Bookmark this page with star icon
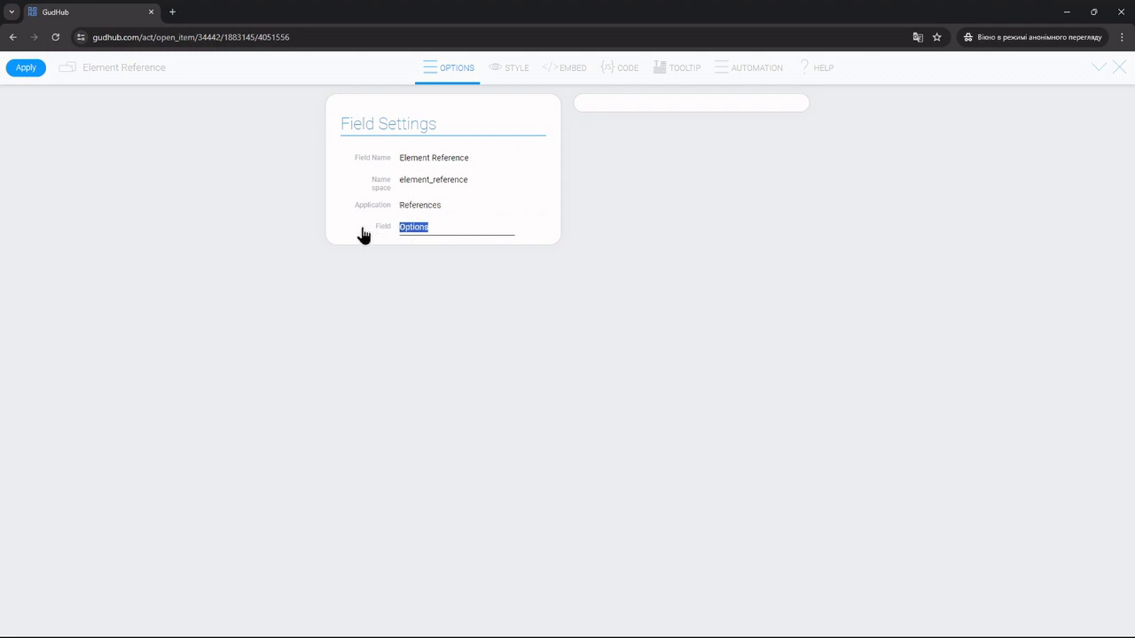The width and height of the screenshot is (1135, 638). (x=937, y=37)
